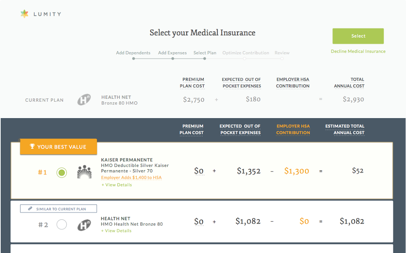
Task: Jump to the Review step
Action: pos(282,53)
